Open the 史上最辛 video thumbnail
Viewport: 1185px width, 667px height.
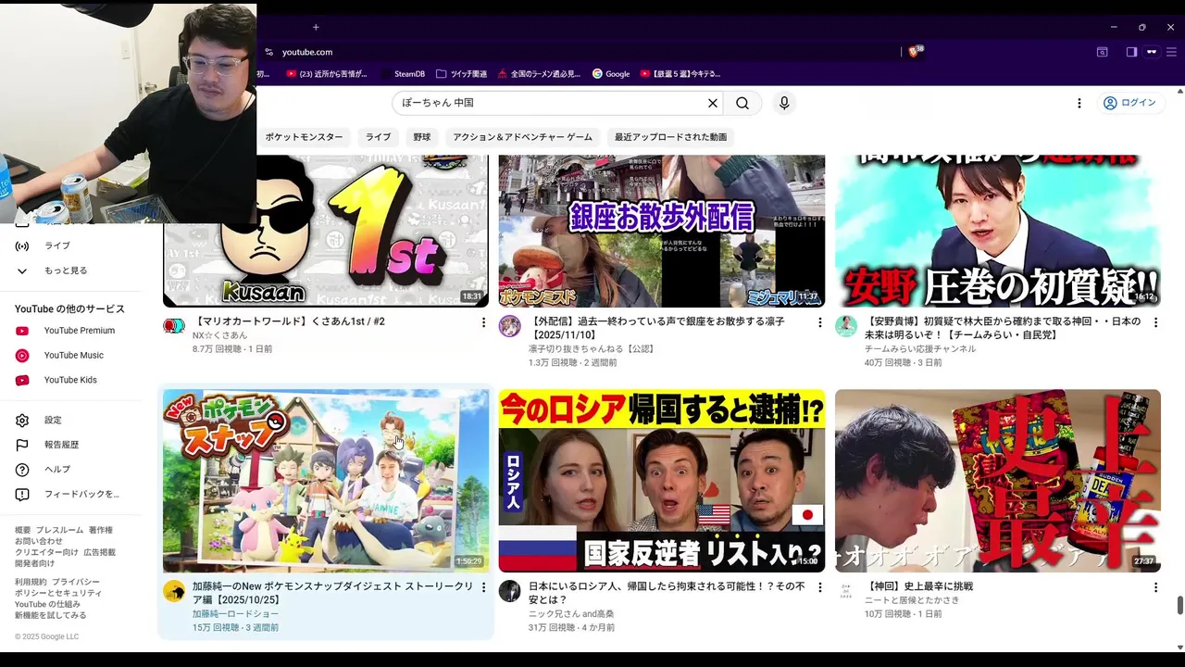click(998, 481)
